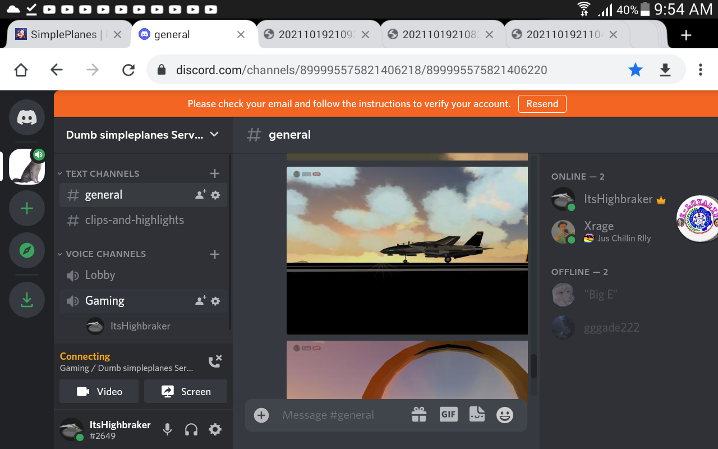Open jet on runway image
718x449 pixels.
pyautogui.click(x=407, y=250)
